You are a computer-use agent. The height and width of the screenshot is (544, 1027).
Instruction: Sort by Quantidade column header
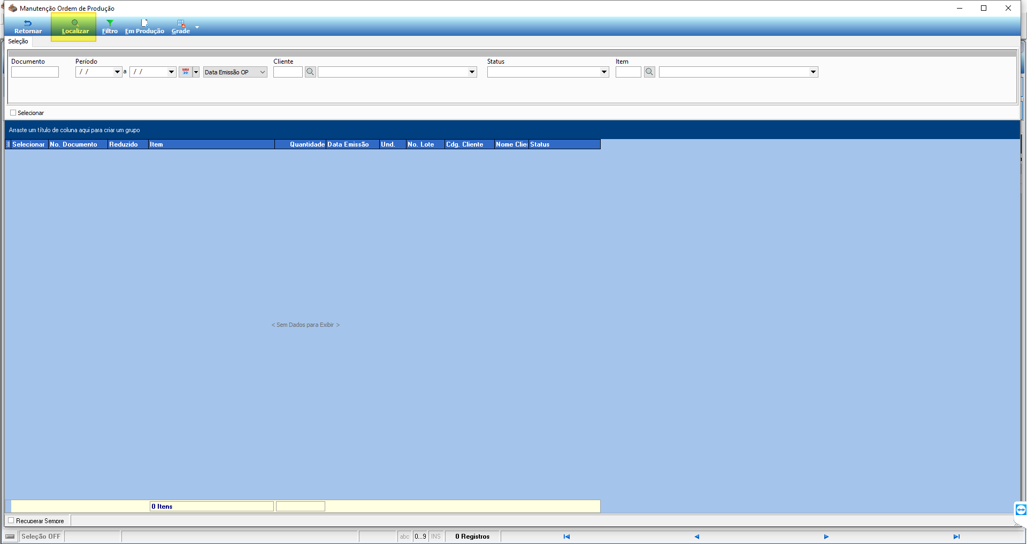[300, 144]
